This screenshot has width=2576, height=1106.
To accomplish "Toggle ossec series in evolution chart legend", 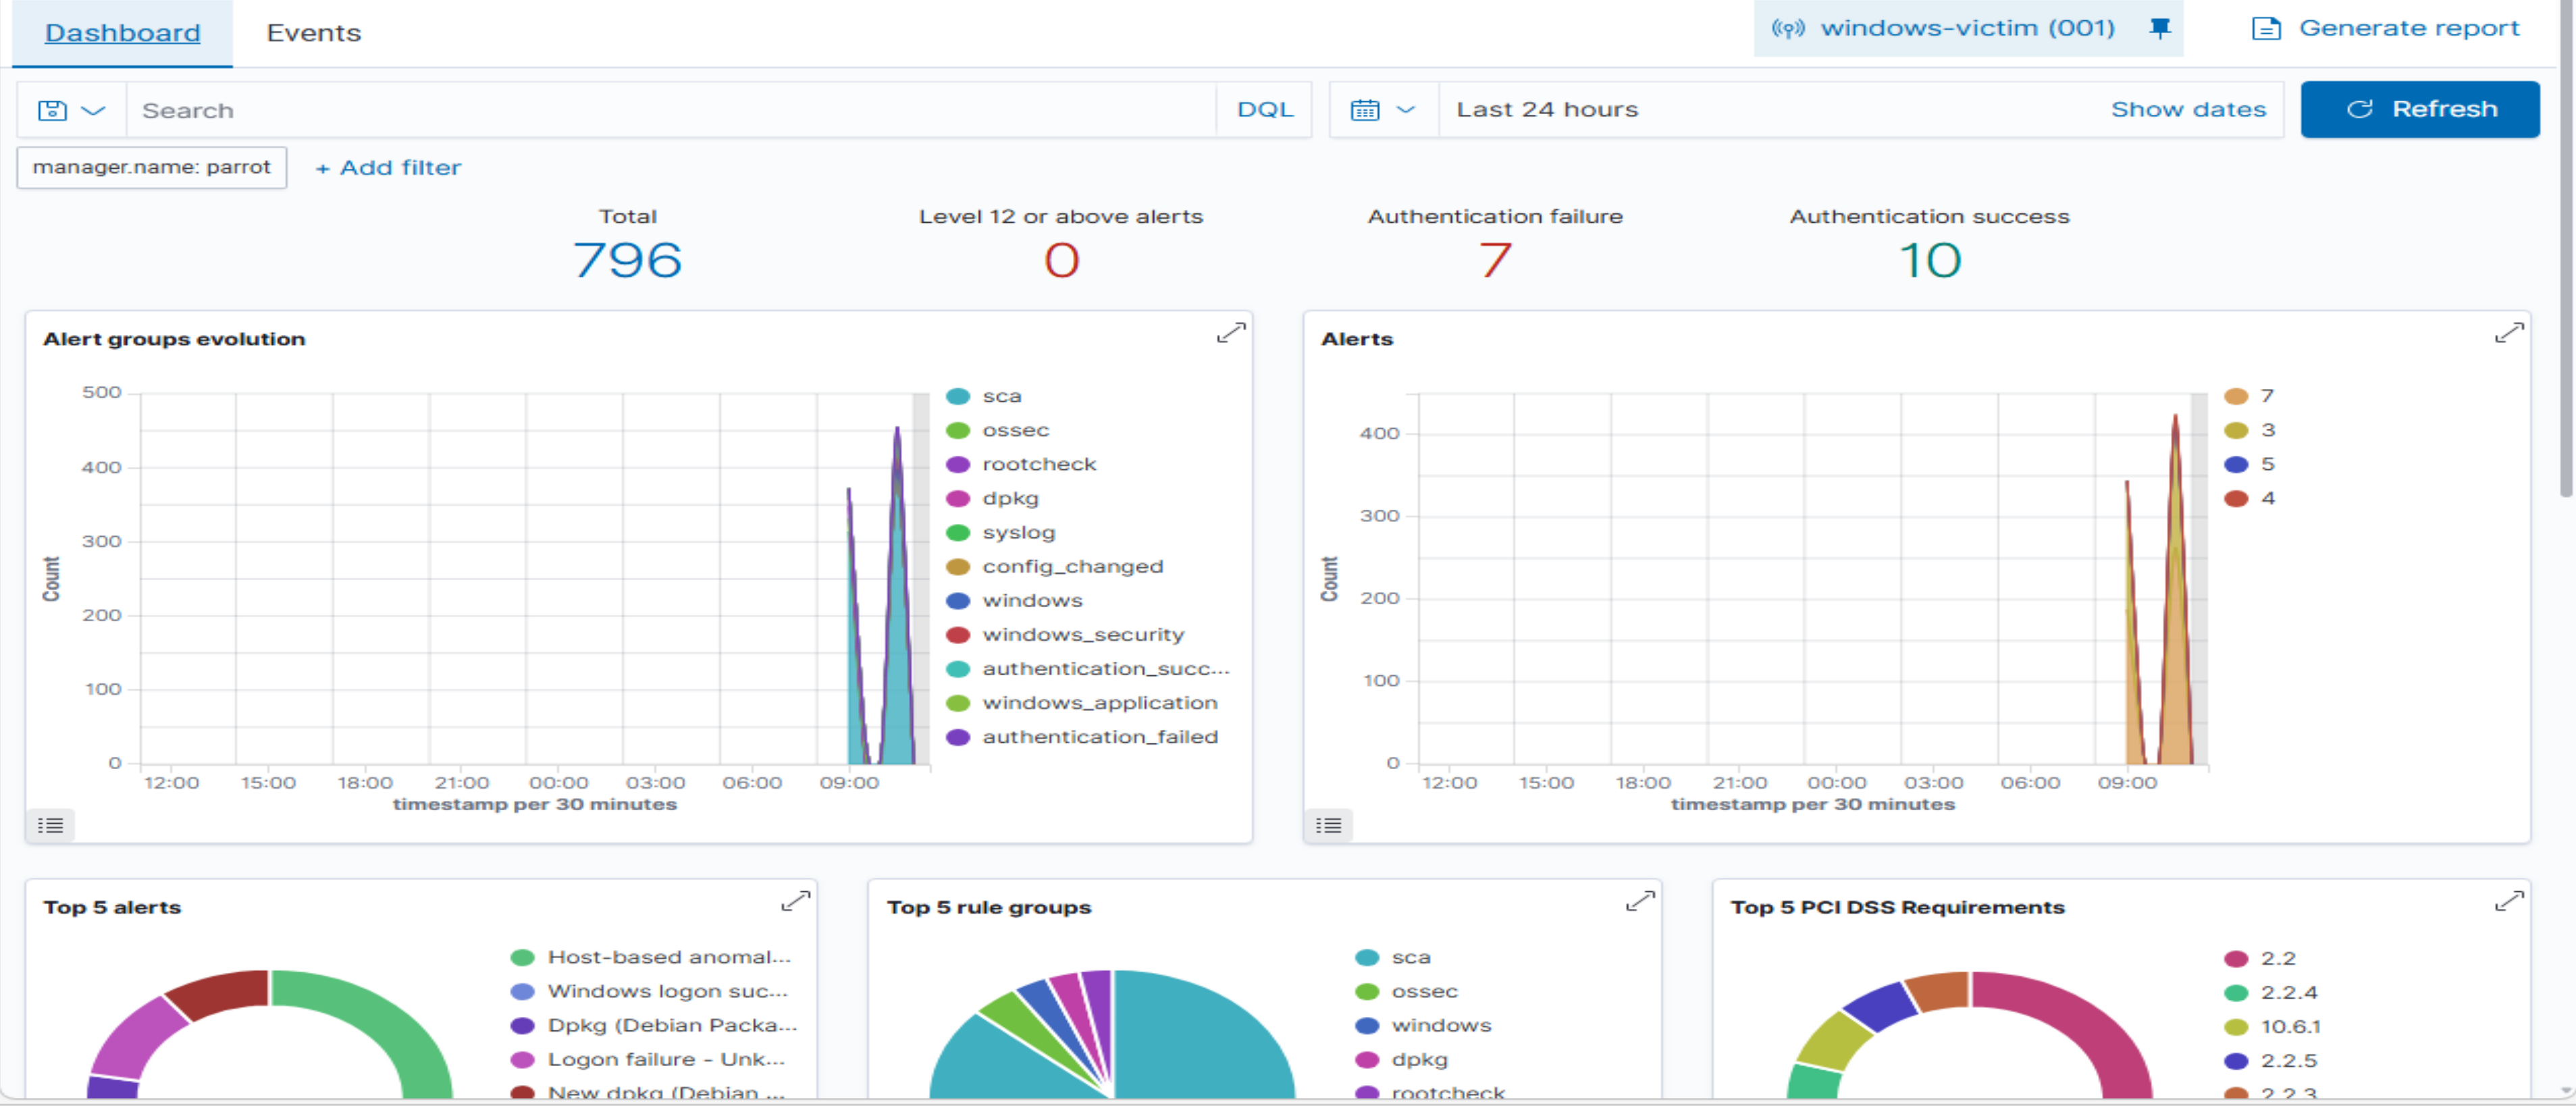I will click(1015, 430).
